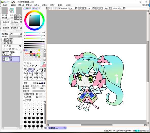
Task: Choose the 铅笔 pencil brush
Action: [26, 70]
